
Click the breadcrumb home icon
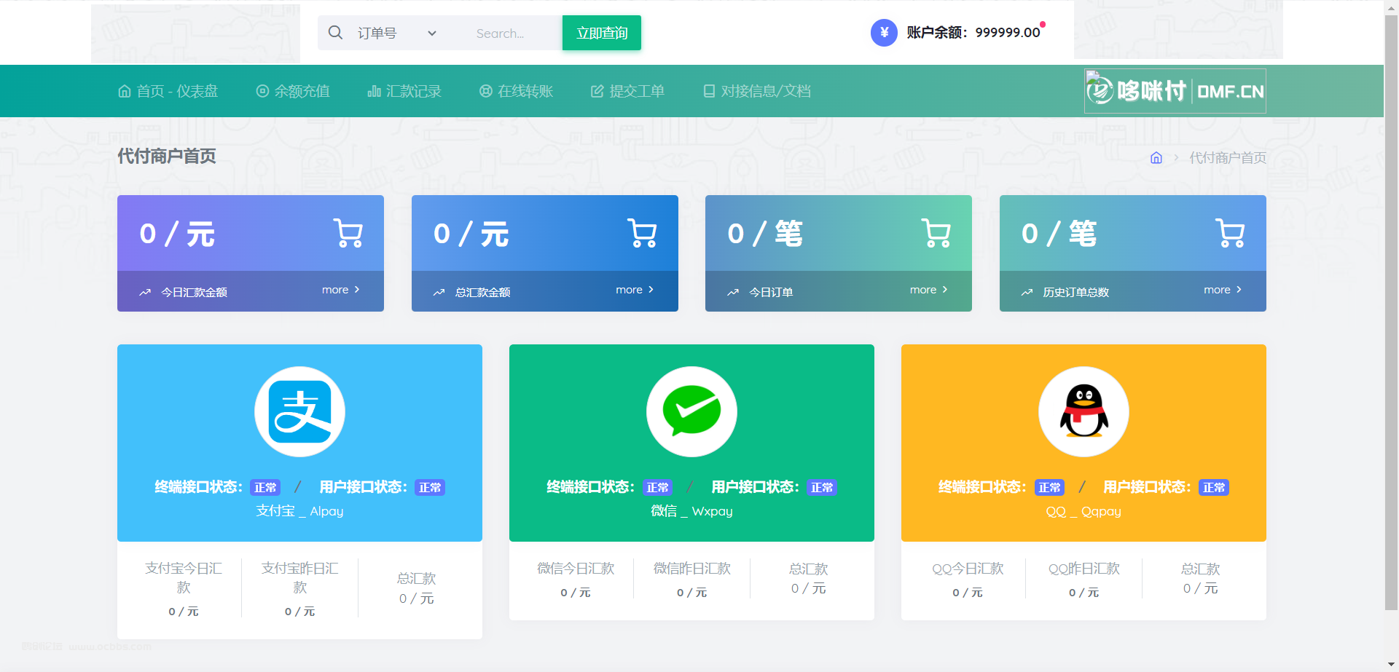[x=1156, y=158]
